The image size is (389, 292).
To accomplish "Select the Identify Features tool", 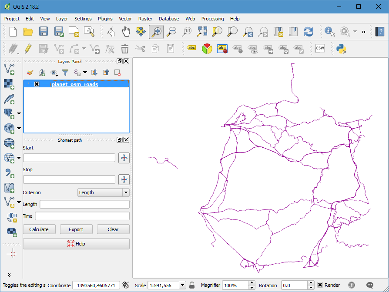I will coord(329,32).
